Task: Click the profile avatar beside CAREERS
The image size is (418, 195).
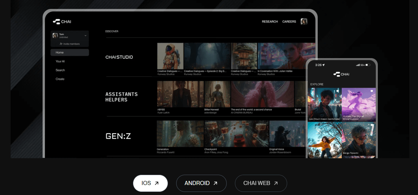Action: (304, 22)
